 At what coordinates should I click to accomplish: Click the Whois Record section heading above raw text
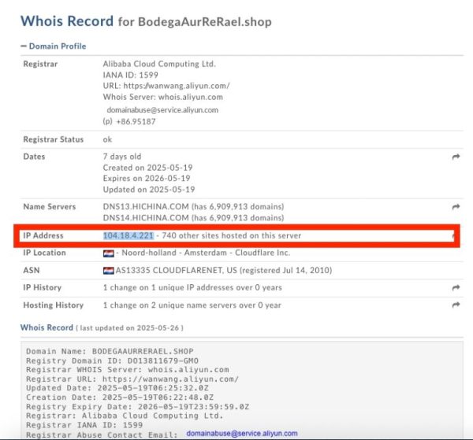47,327
